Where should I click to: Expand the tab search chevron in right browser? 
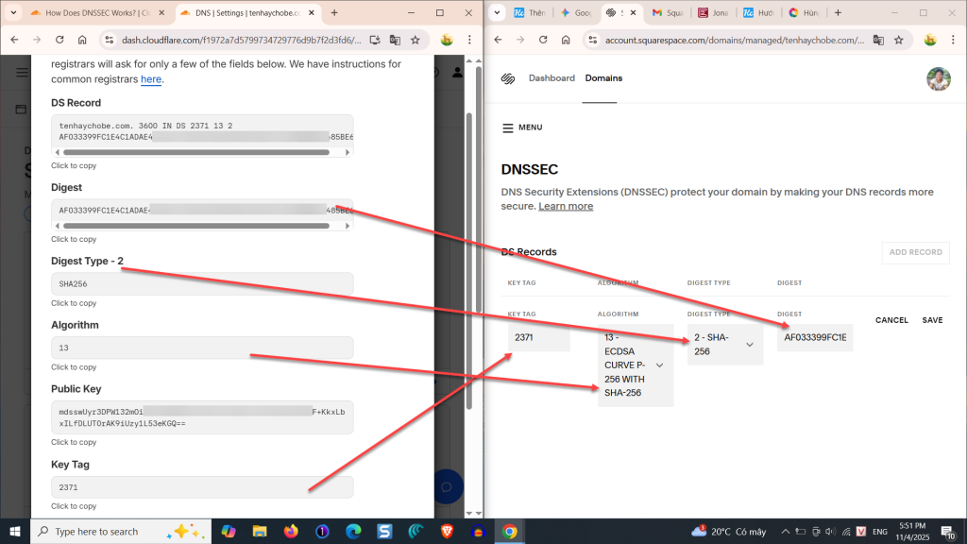tap(495, 13)
